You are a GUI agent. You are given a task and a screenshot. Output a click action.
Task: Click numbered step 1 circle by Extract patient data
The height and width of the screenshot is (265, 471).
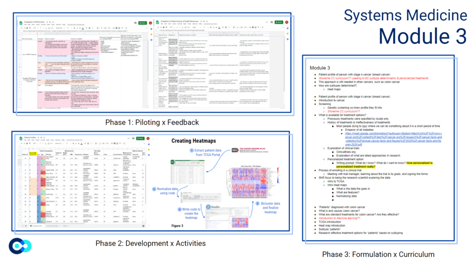tap(191, 150)
